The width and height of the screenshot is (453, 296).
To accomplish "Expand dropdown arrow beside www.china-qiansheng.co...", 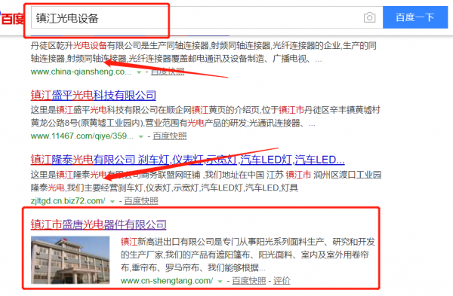I will 139,72.
